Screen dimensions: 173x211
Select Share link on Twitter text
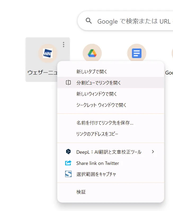click(x=97, y=163)
